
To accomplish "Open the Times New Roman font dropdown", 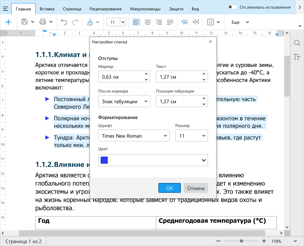I will click(x=133, y=136).
